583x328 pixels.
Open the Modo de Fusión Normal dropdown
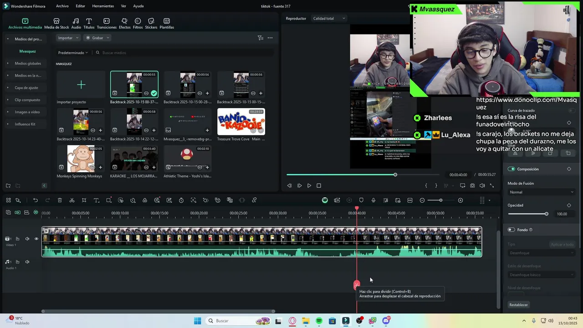[x=541, y=192]
